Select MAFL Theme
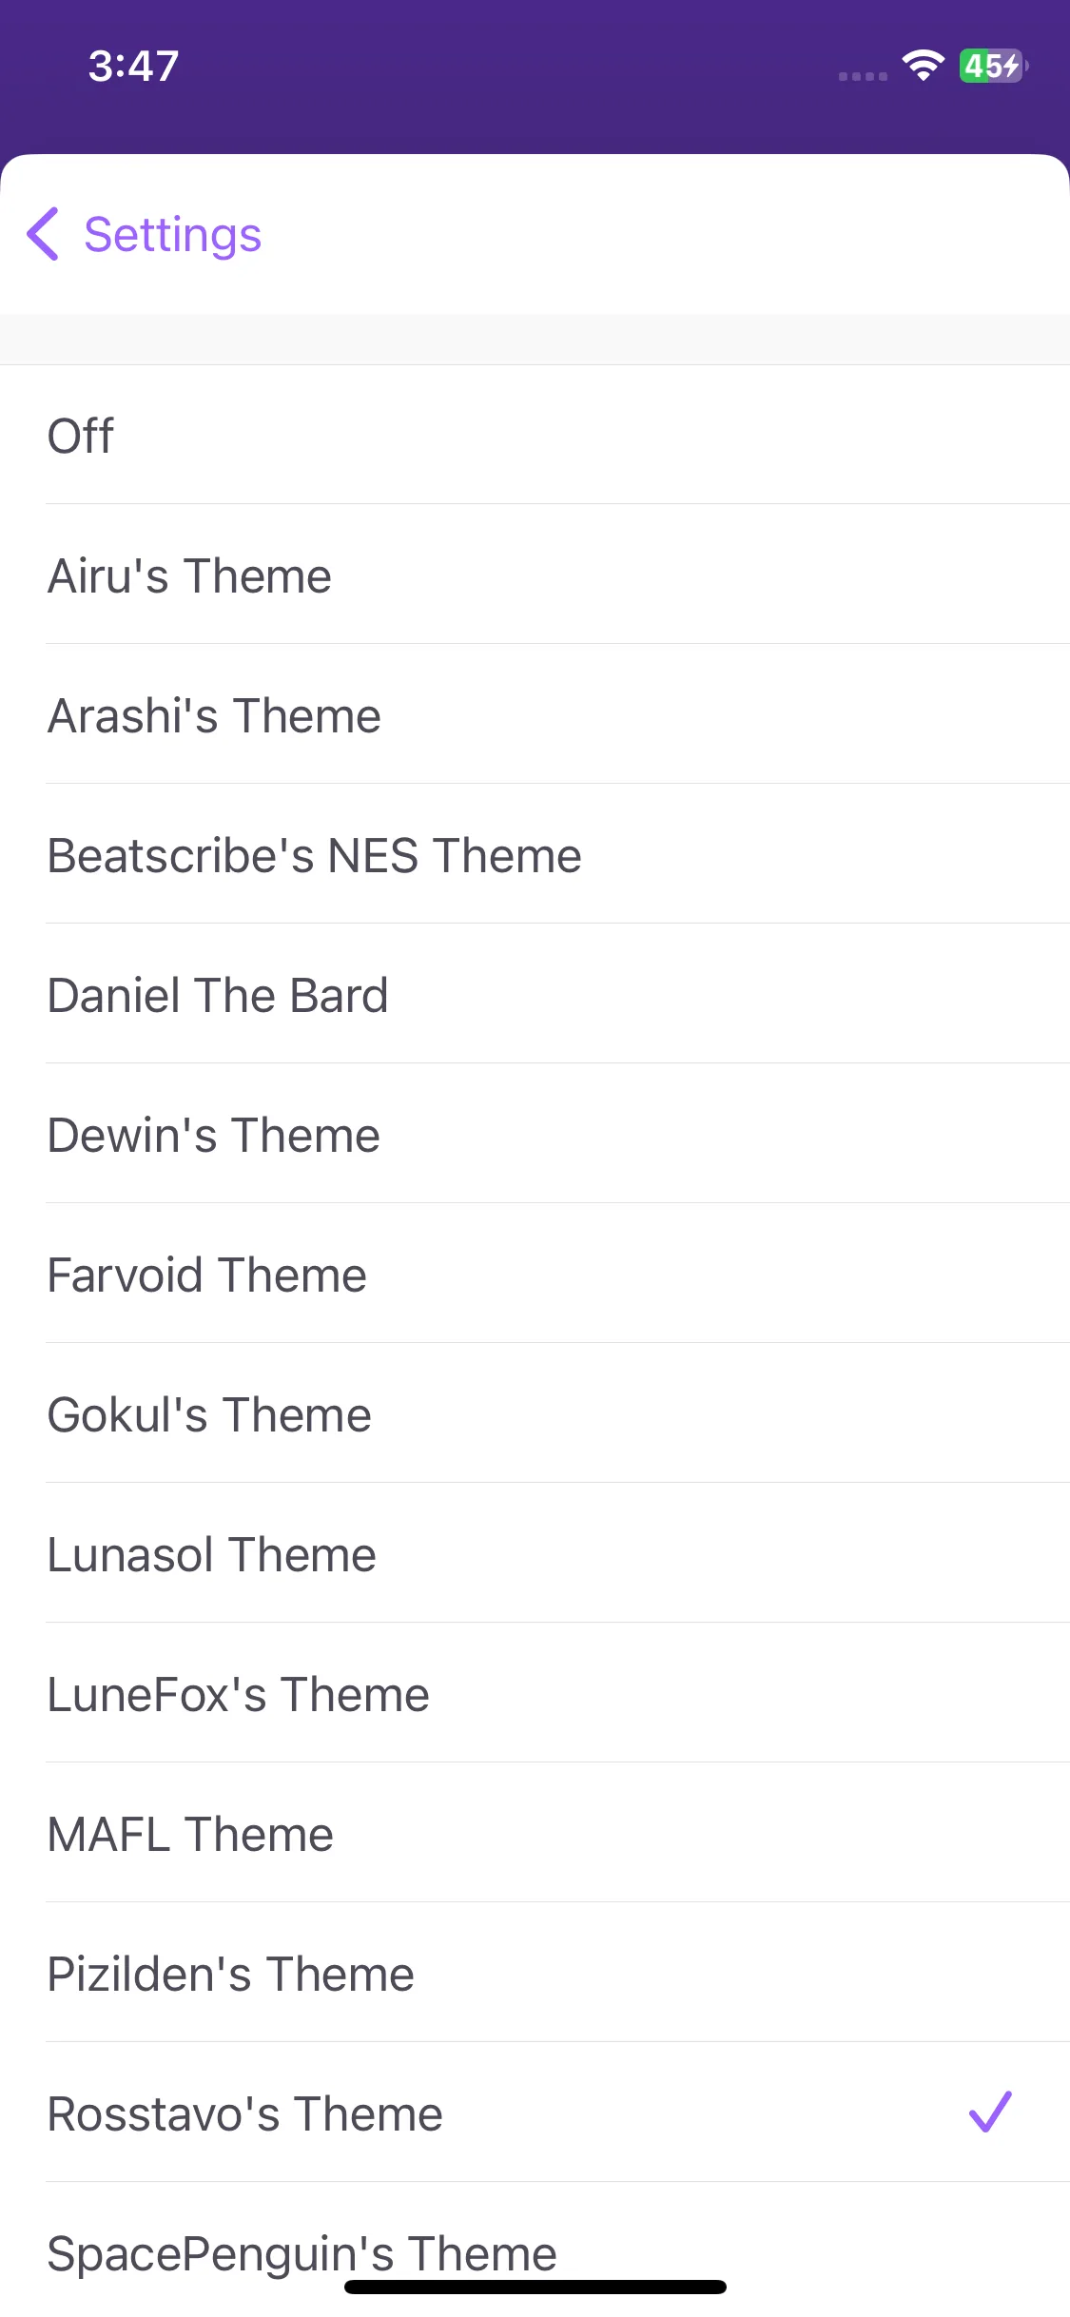The image size is (1070, 2317). click(x=535, y=1833)
